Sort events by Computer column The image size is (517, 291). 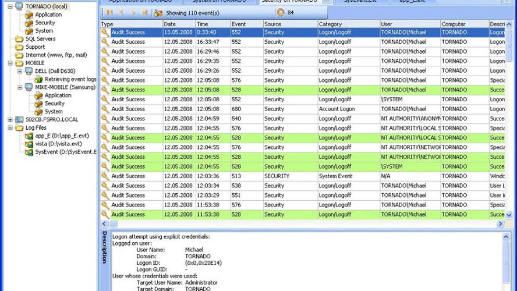[x=465, y=24]
